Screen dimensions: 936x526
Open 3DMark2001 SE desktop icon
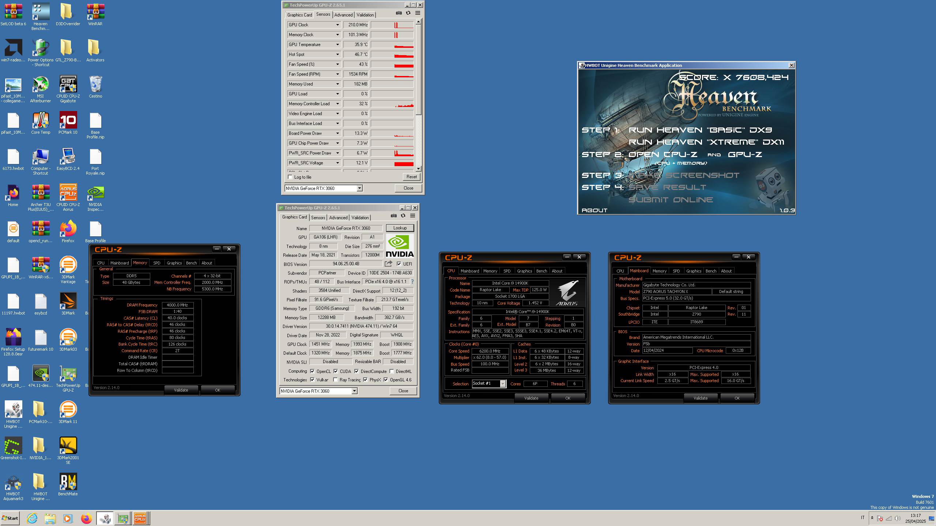[x=68, y=451]
